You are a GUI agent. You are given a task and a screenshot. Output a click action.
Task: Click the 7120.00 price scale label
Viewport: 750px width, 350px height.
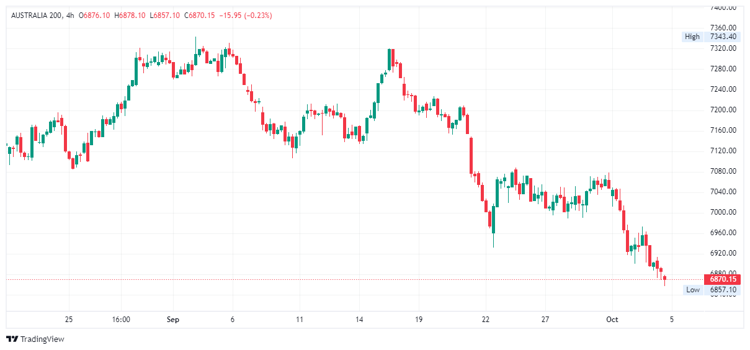coord(723,151)
